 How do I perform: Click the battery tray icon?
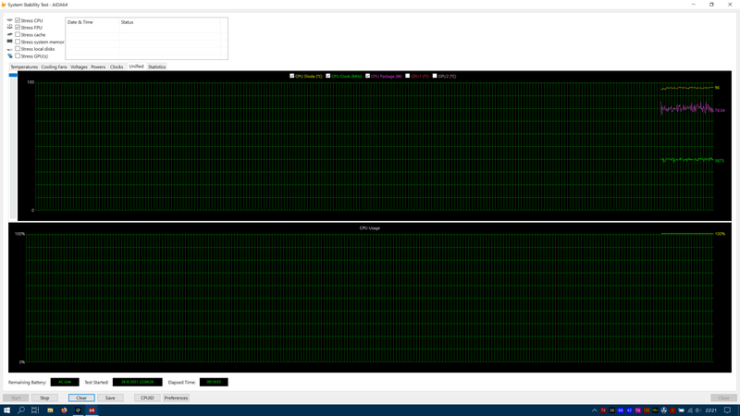(x=681, y=410)
